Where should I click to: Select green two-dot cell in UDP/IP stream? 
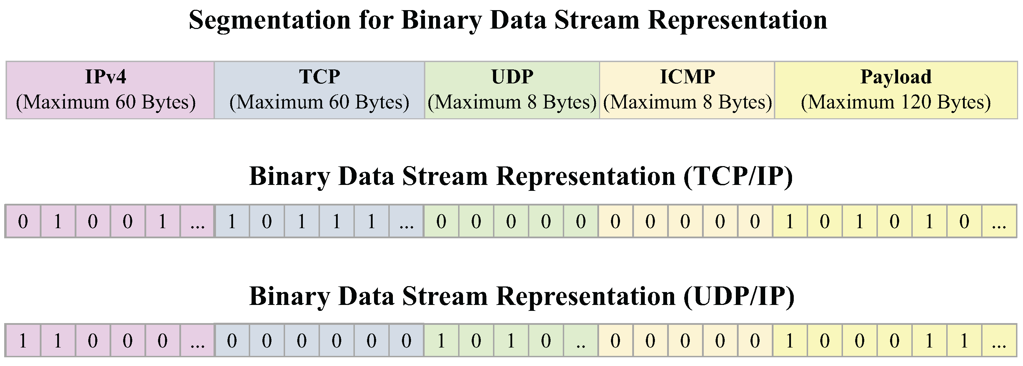click(x=581, y=341)
